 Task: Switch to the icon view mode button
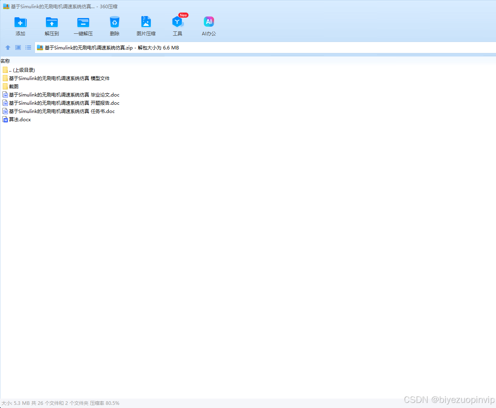(18, 47)
